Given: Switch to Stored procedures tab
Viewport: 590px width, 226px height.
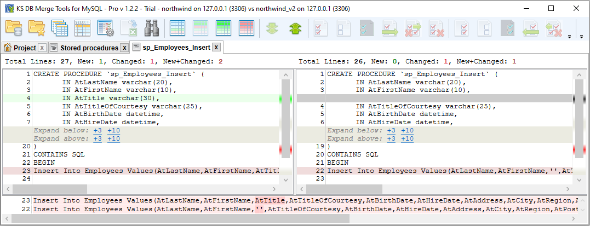Looking at the screenshot, I should [x=89, y=48].
